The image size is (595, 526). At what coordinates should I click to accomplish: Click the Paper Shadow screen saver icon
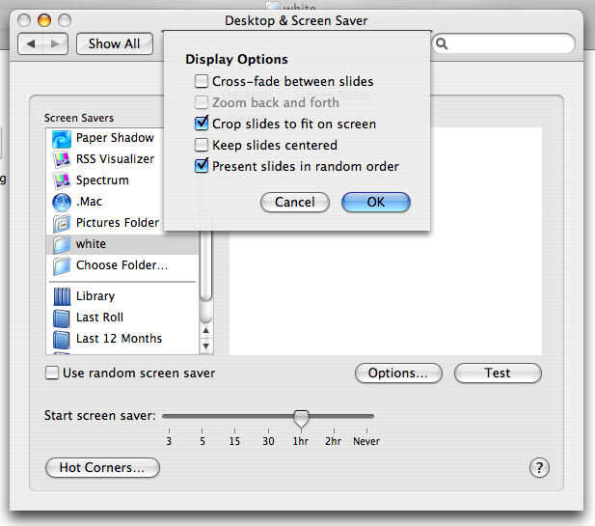coord(62,139)
